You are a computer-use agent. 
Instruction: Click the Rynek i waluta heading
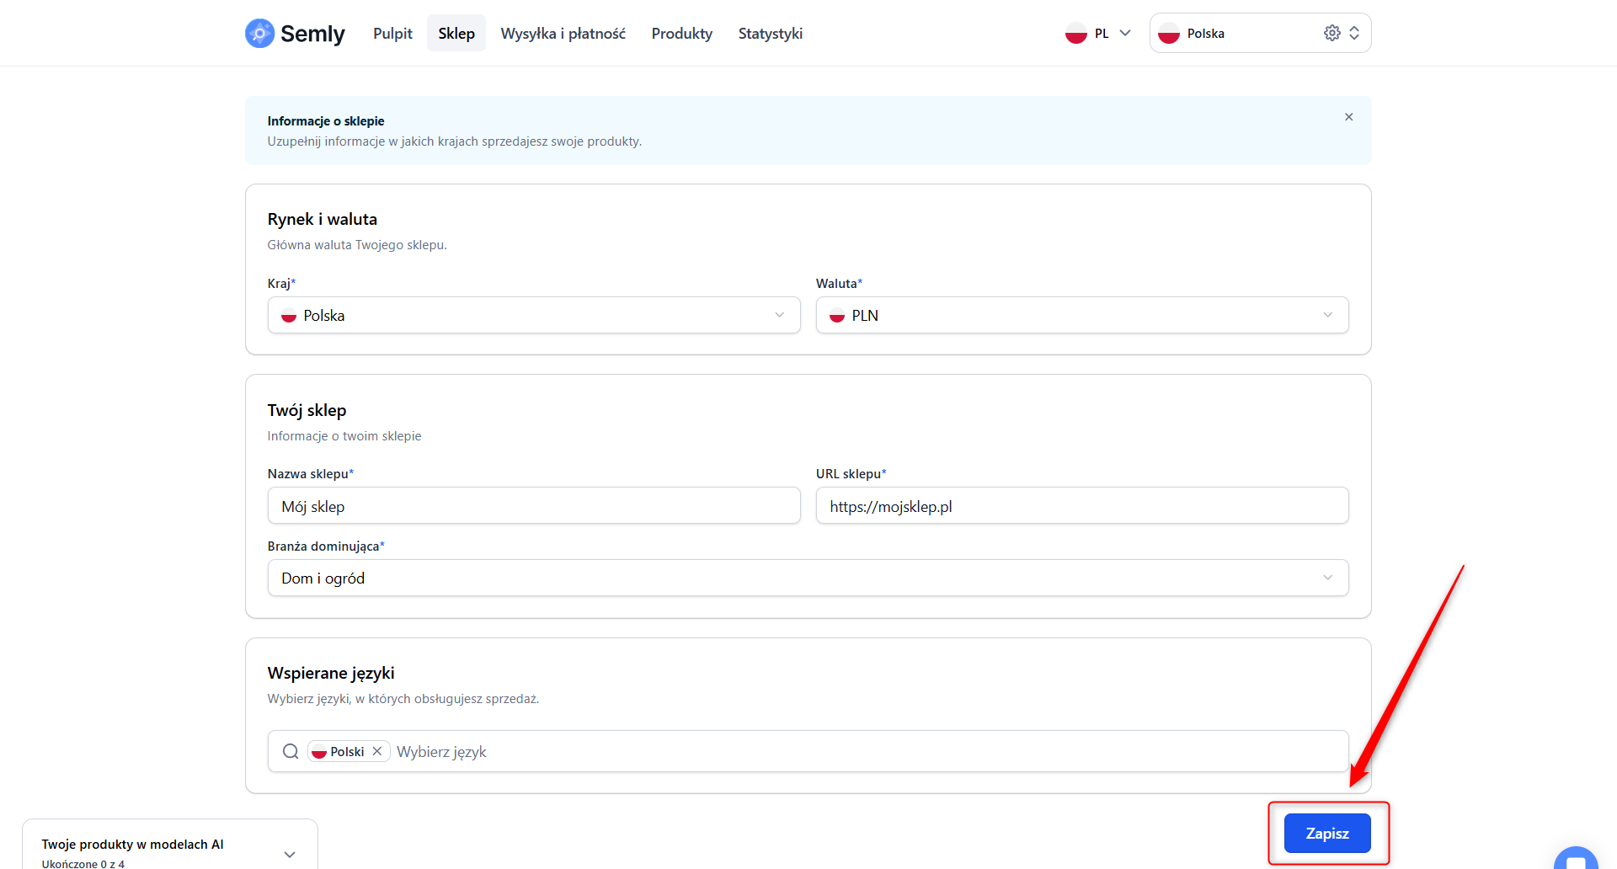pyautogui.click(x=323, y=219)
